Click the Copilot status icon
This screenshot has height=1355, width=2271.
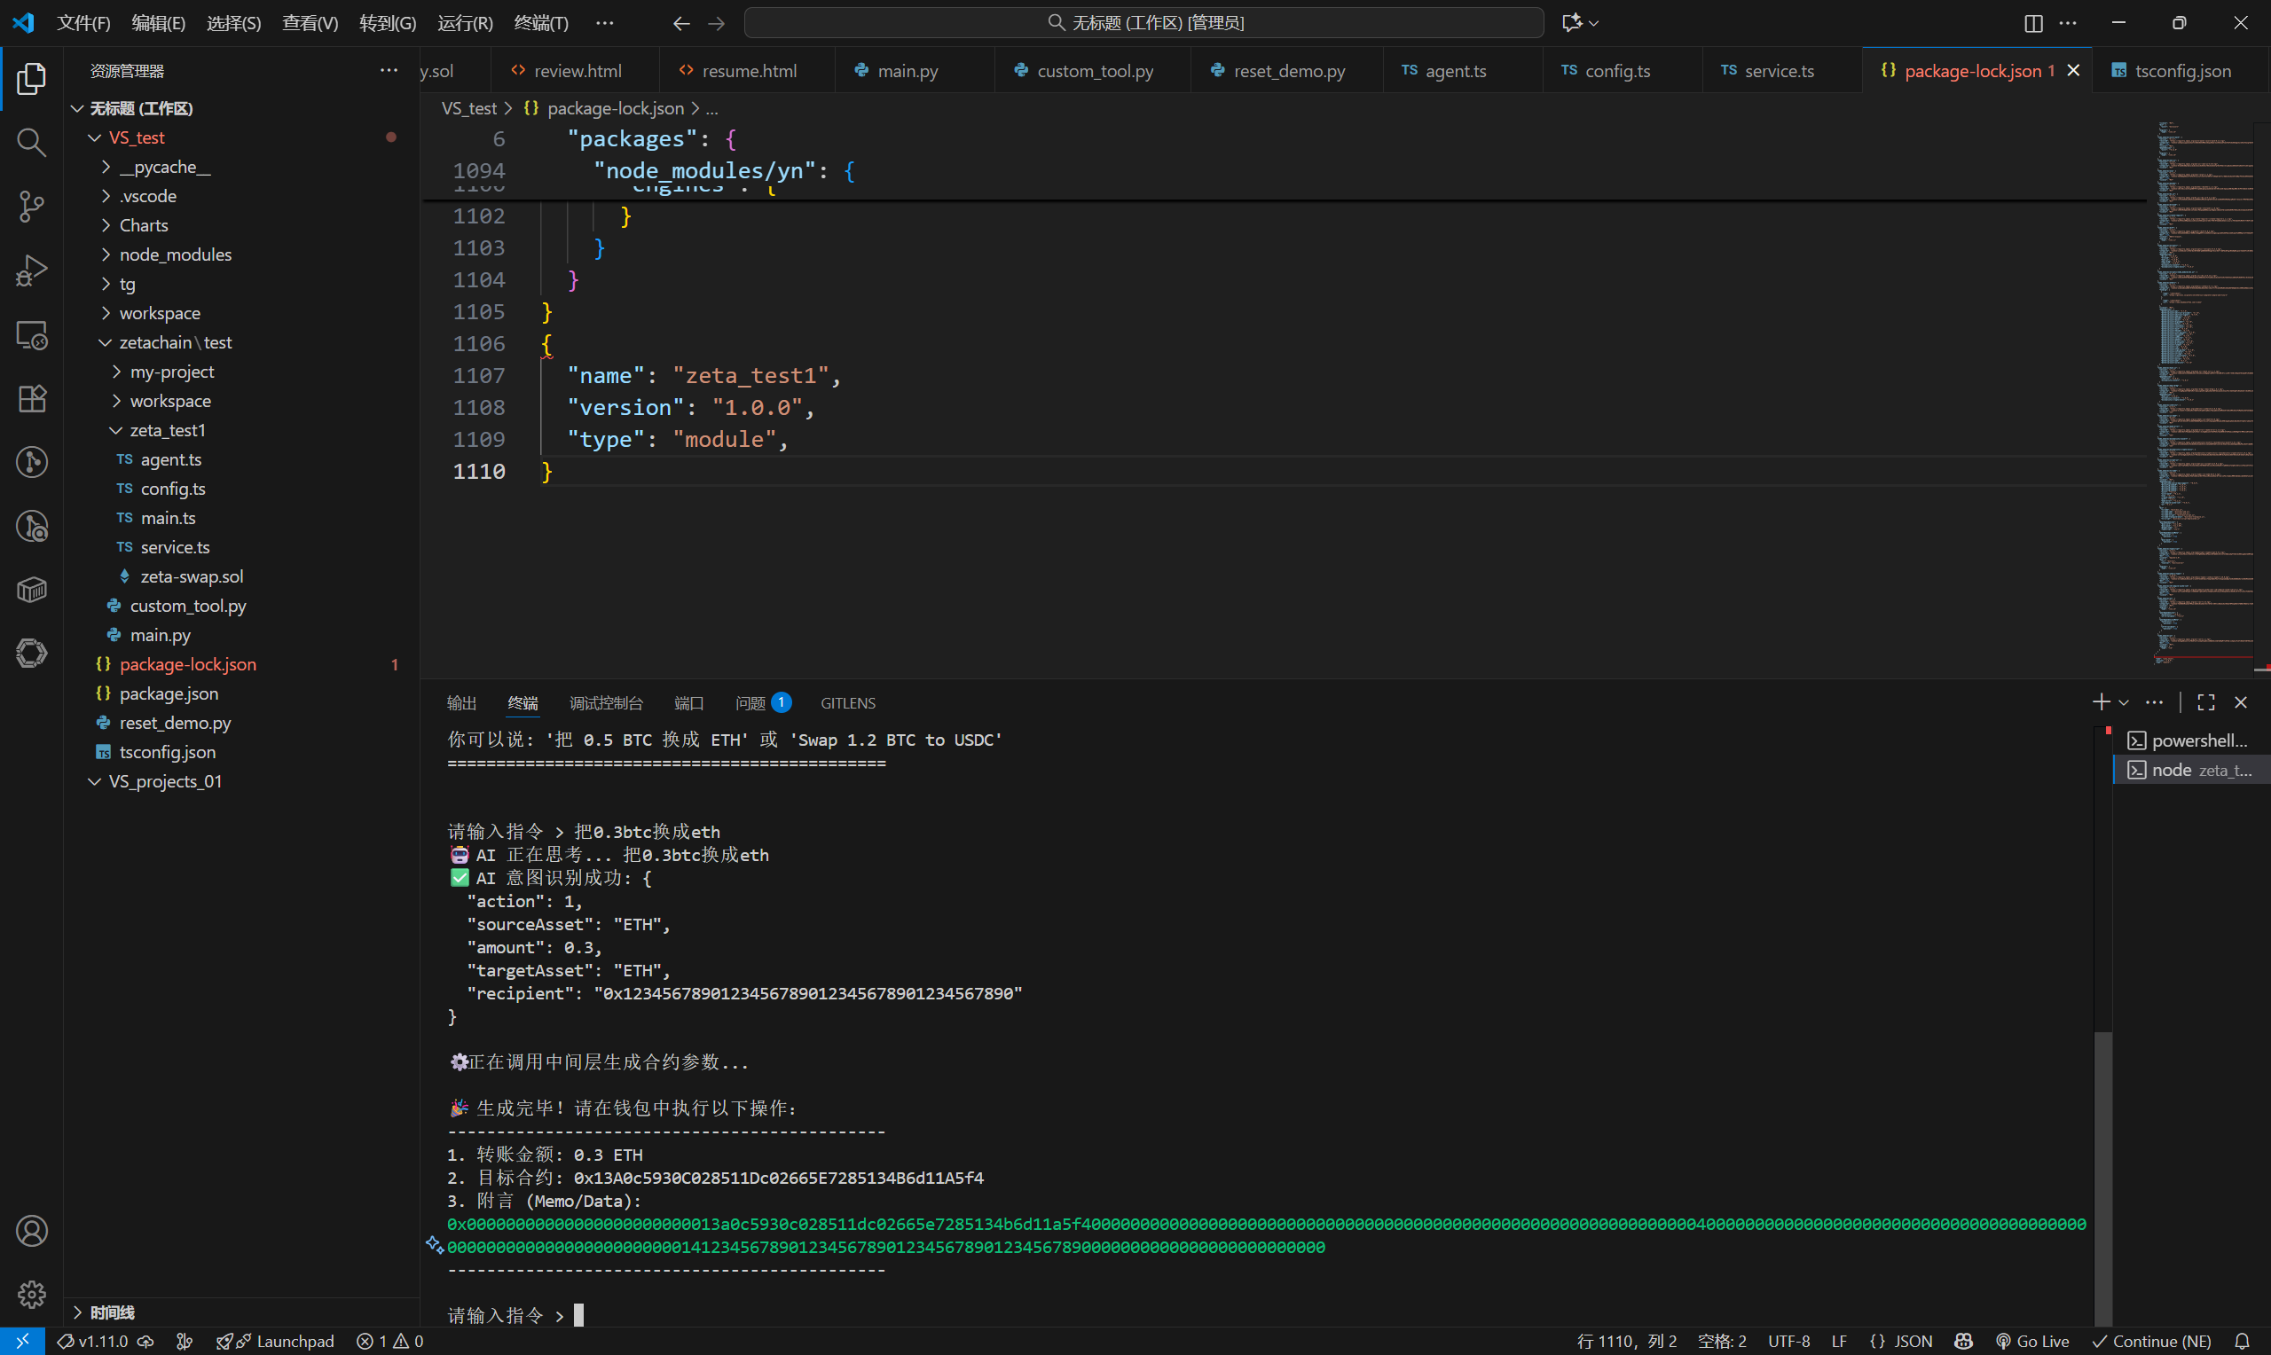(x=1963, y=1342)
